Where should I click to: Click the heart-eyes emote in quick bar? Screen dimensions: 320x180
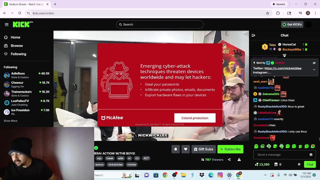pos(313,146)
